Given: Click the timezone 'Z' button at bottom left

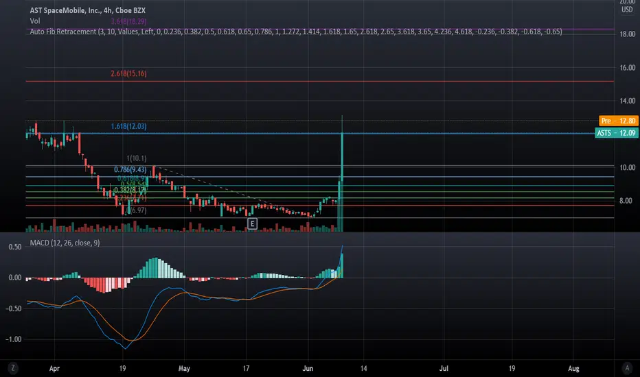Looking at the screenshot, I should (x=12, y=368).
